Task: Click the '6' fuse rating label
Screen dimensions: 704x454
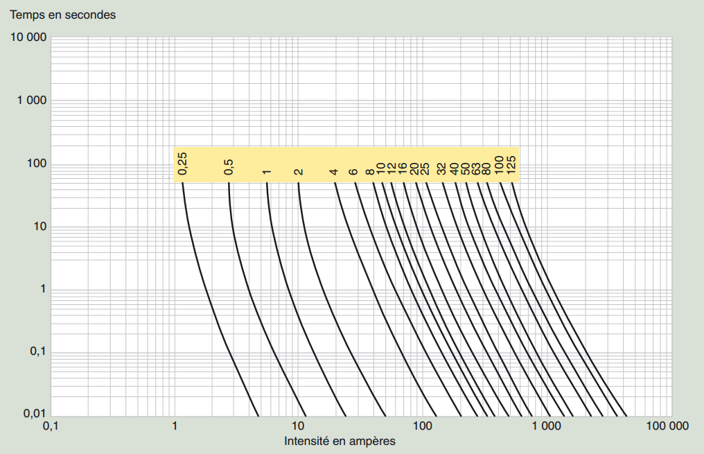Action: click(354, 172)
